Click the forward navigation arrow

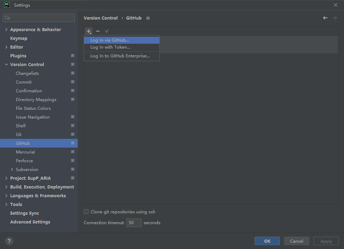tap(335, 18)
